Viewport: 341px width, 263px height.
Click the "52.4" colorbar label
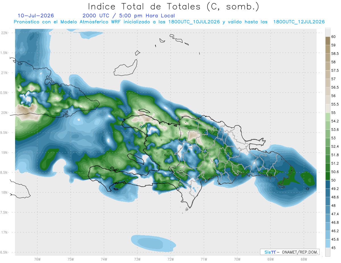[335, 146]
